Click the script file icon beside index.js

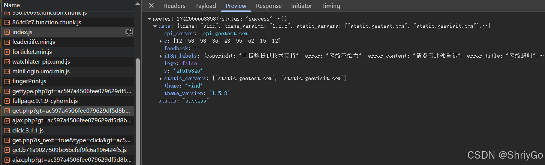[7, 32]
